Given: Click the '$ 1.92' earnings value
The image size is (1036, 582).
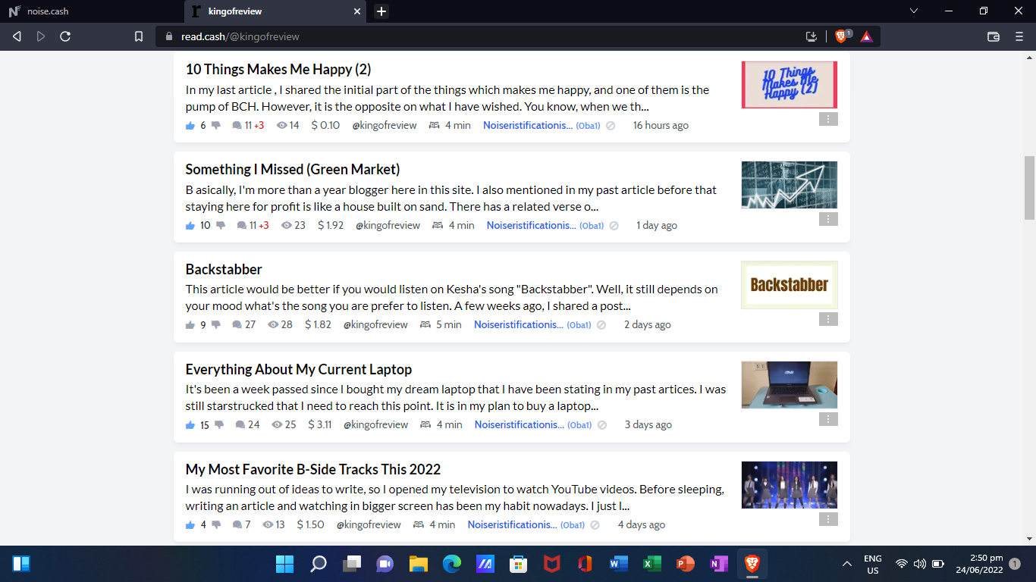Looking at the screenshot, I should tap(331, 225).
